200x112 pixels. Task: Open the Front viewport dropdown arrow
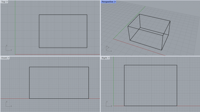point(9,58)
